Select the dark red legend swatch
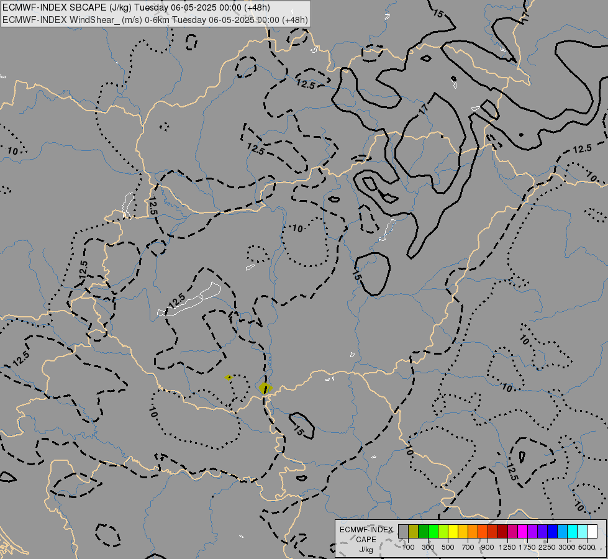This screenshot has width=608, height=559. 503,532
